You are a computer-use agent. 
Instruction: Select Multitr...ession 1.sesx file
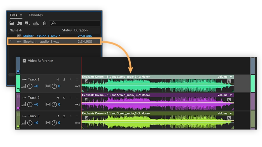(x=42, y=36)
